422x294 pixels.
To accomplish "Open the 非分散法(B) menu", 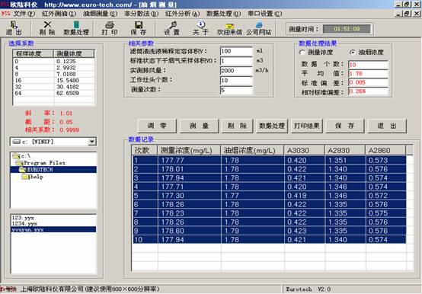I will [x=141, y=14].
